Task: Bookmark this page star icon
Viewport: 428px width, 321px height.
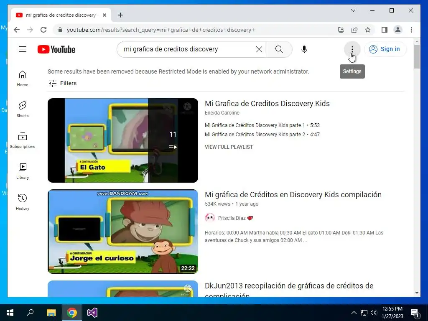Action: (368, 30)
